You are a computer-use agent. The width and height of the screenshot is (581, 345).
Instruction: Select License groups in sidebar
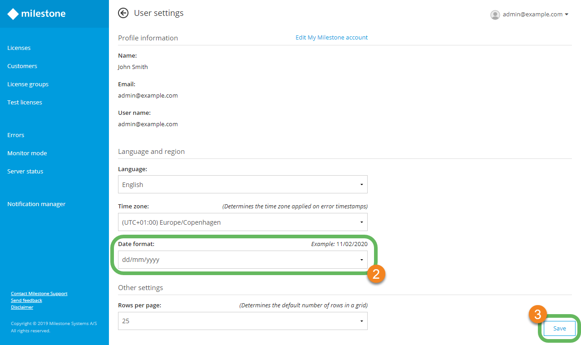coord(28,84)
